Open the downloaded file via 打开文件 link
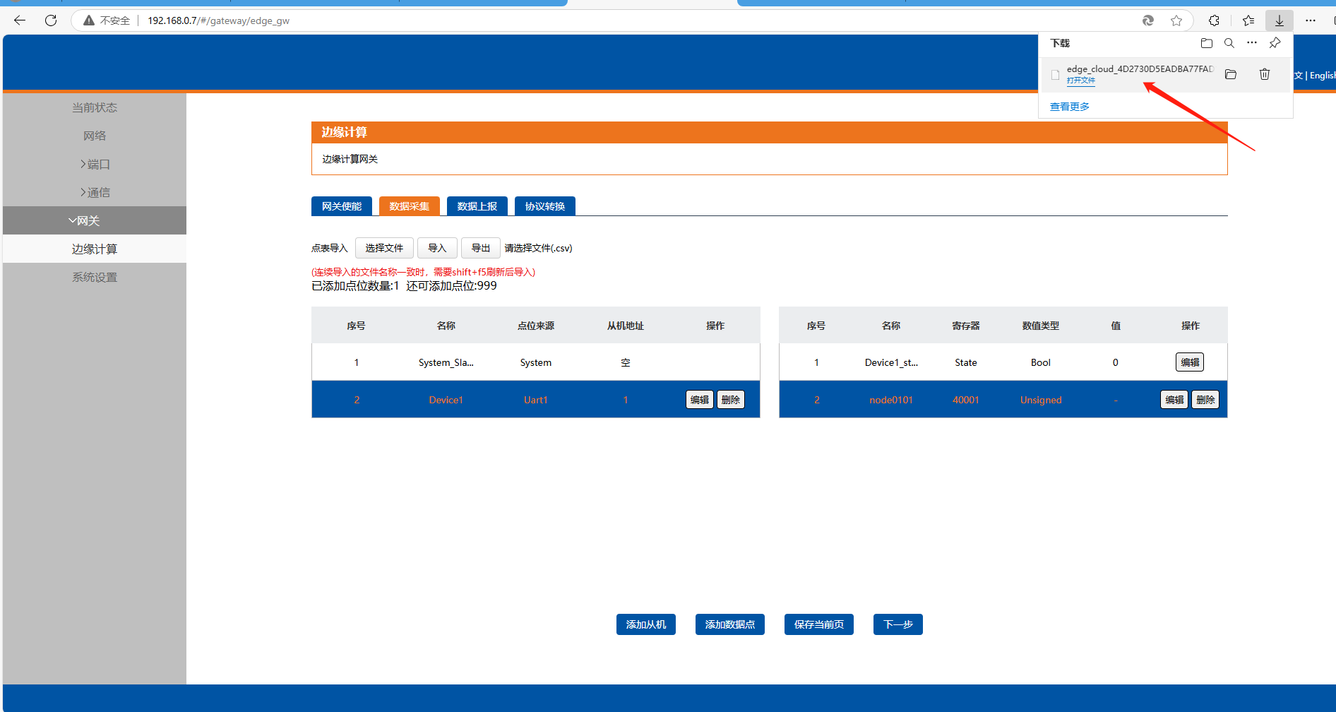The image size is (1336, 712). [1080, 81]
